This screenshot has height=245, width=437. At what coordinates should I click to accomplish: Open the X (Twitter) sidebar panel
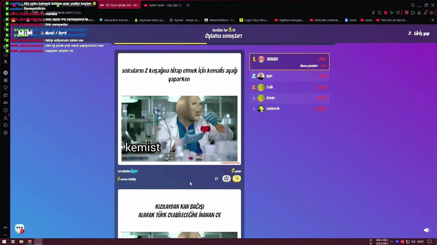point(5,62)
